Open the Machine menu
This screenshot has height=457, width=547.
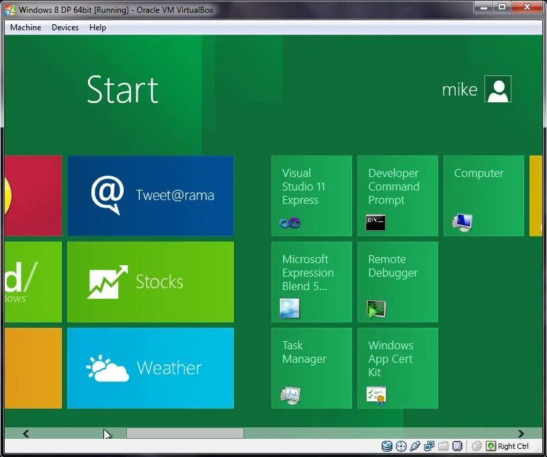pyautogui.click(x=26, y=27)
